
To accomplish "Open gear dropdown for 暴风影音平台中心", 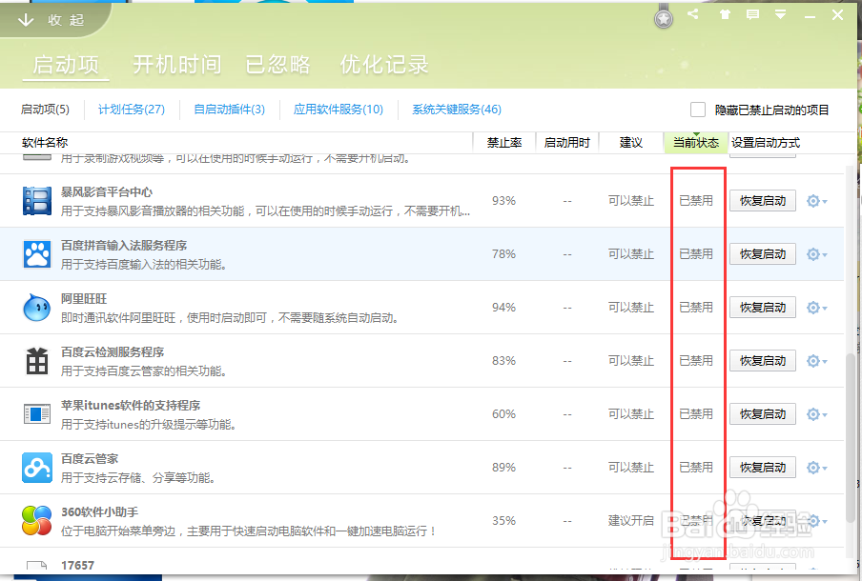I will (x=817, y=201).
